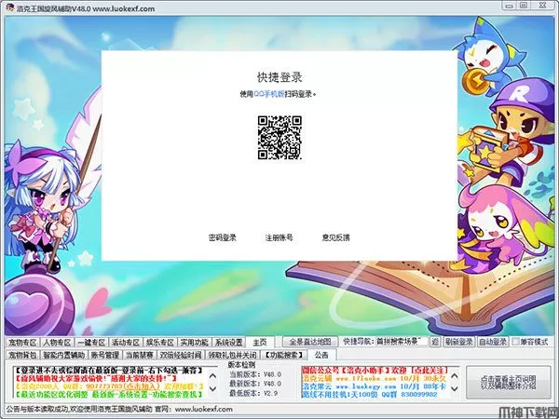The width and height of the screenshot is (559, 419).
Task: Click the 巡 button beside the navigation field
Action: (435, 342)
